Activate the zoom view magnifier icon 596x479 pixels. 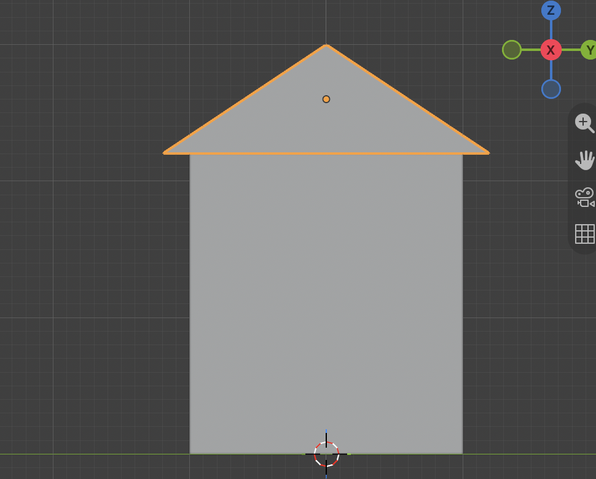[x=584, y=123]
